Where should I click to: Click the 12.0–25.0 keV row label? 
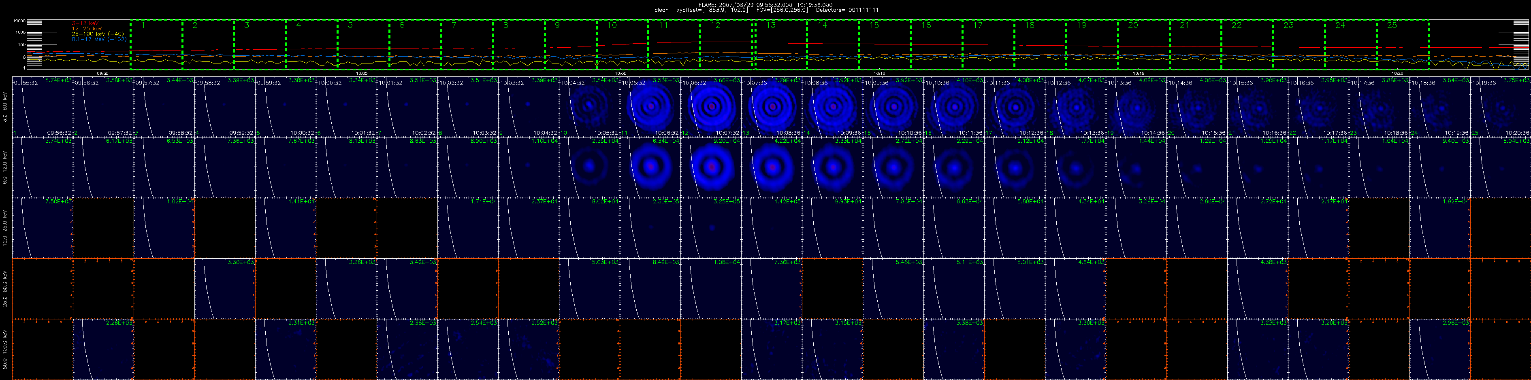(x=5, y=228)
